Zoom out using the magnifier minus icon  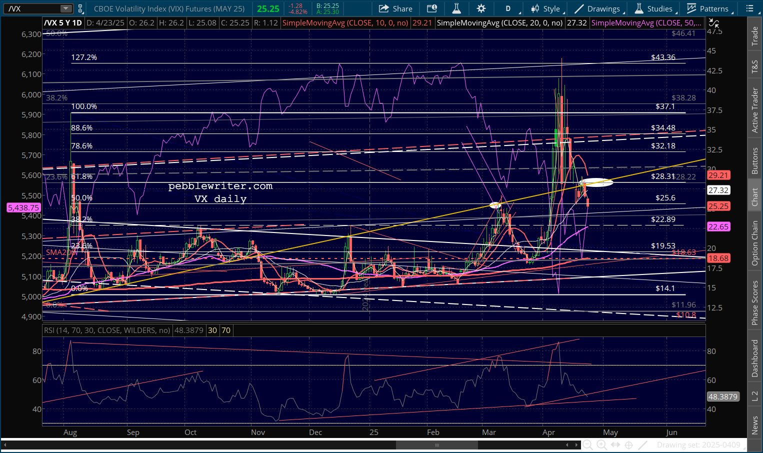click(588, 445)
